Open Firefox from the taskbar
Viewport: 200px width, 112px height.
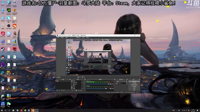coord(21,111)
